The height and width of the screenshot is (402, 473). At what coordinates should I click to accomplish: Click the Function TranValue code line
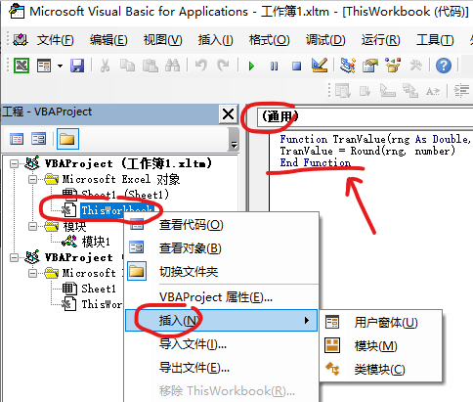pyautogui.click(x=376, y=139)
